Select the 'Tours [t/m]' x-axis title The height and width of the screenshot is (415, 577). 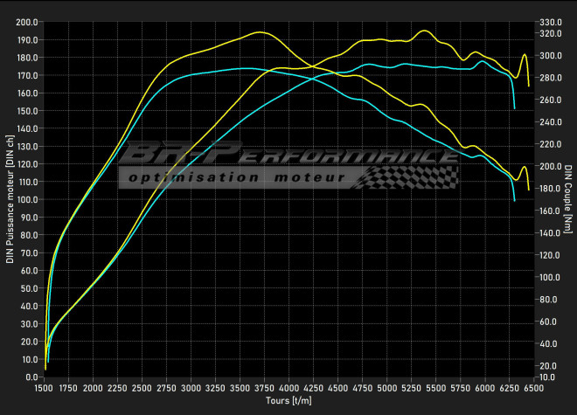288,401
